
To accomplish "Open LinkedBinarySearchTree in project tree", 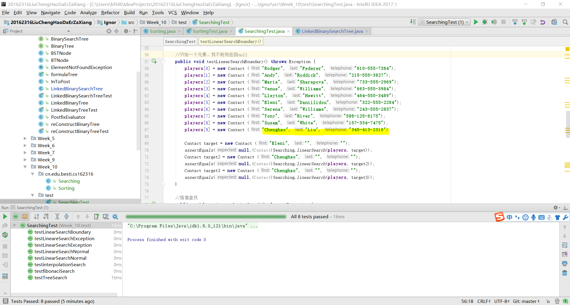I will (x=77, y=89).
